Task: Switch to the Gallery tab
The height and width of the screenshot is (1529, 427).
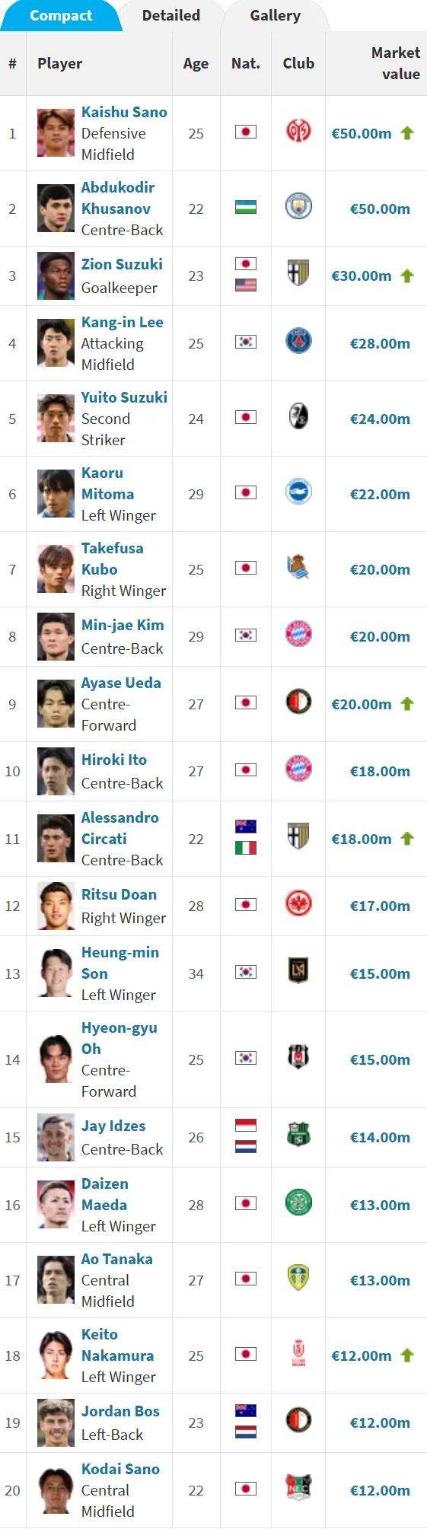Action: tap(276, 15)
